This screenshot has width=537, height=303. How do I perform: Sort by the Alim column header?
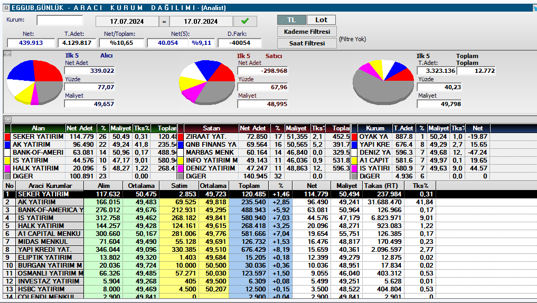[104, 186]
